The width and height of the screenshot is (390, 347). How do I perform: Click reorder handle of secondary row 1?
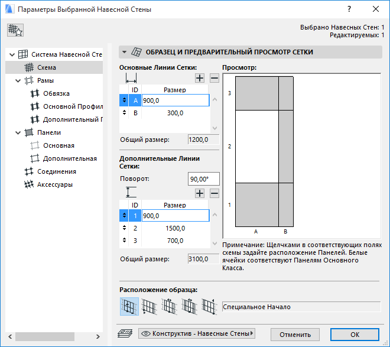pyautogui.click(x=124, y=215)
